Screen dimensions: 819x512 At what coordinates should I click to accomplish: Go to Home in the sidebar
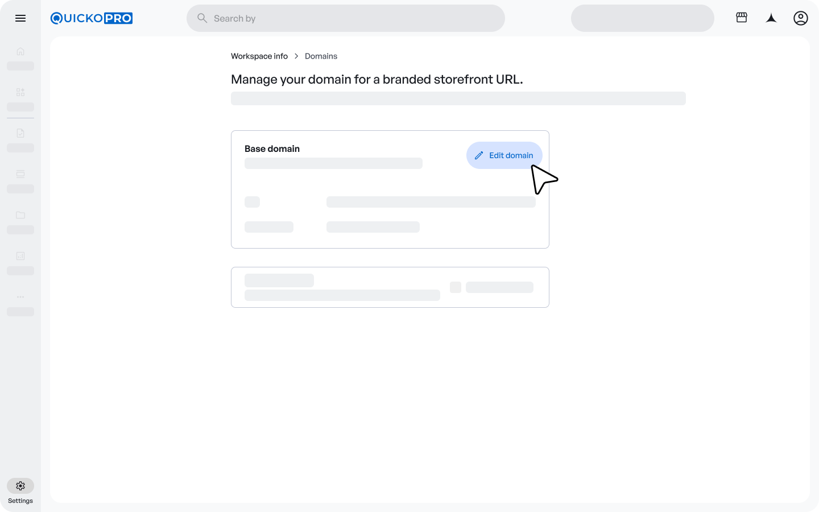[x=20, y=51]
